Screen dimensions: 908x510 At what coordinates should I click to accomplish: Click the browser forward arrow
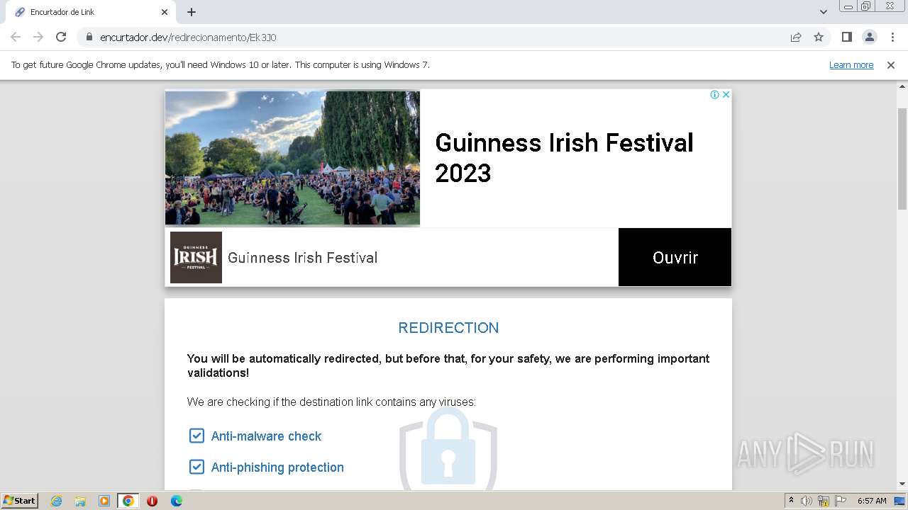[38, 37]
